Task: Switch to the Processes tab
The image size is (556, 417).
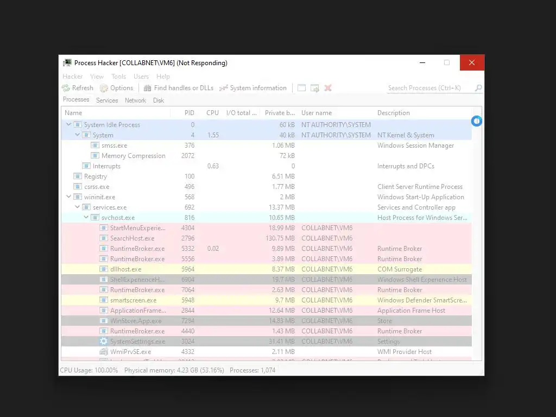Action: tap(76, 100)
